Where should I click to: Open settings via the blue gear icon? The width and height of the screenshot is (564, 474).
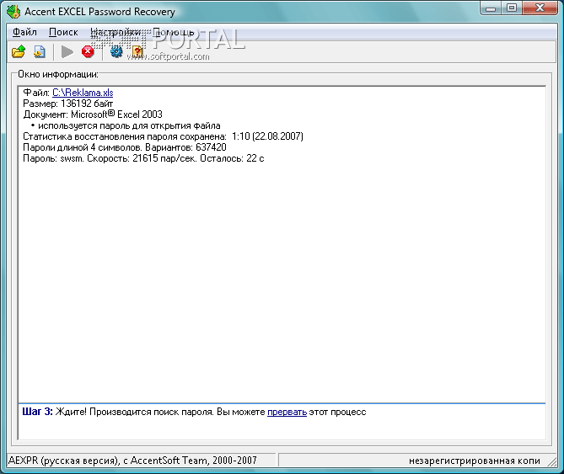[116, 51]
